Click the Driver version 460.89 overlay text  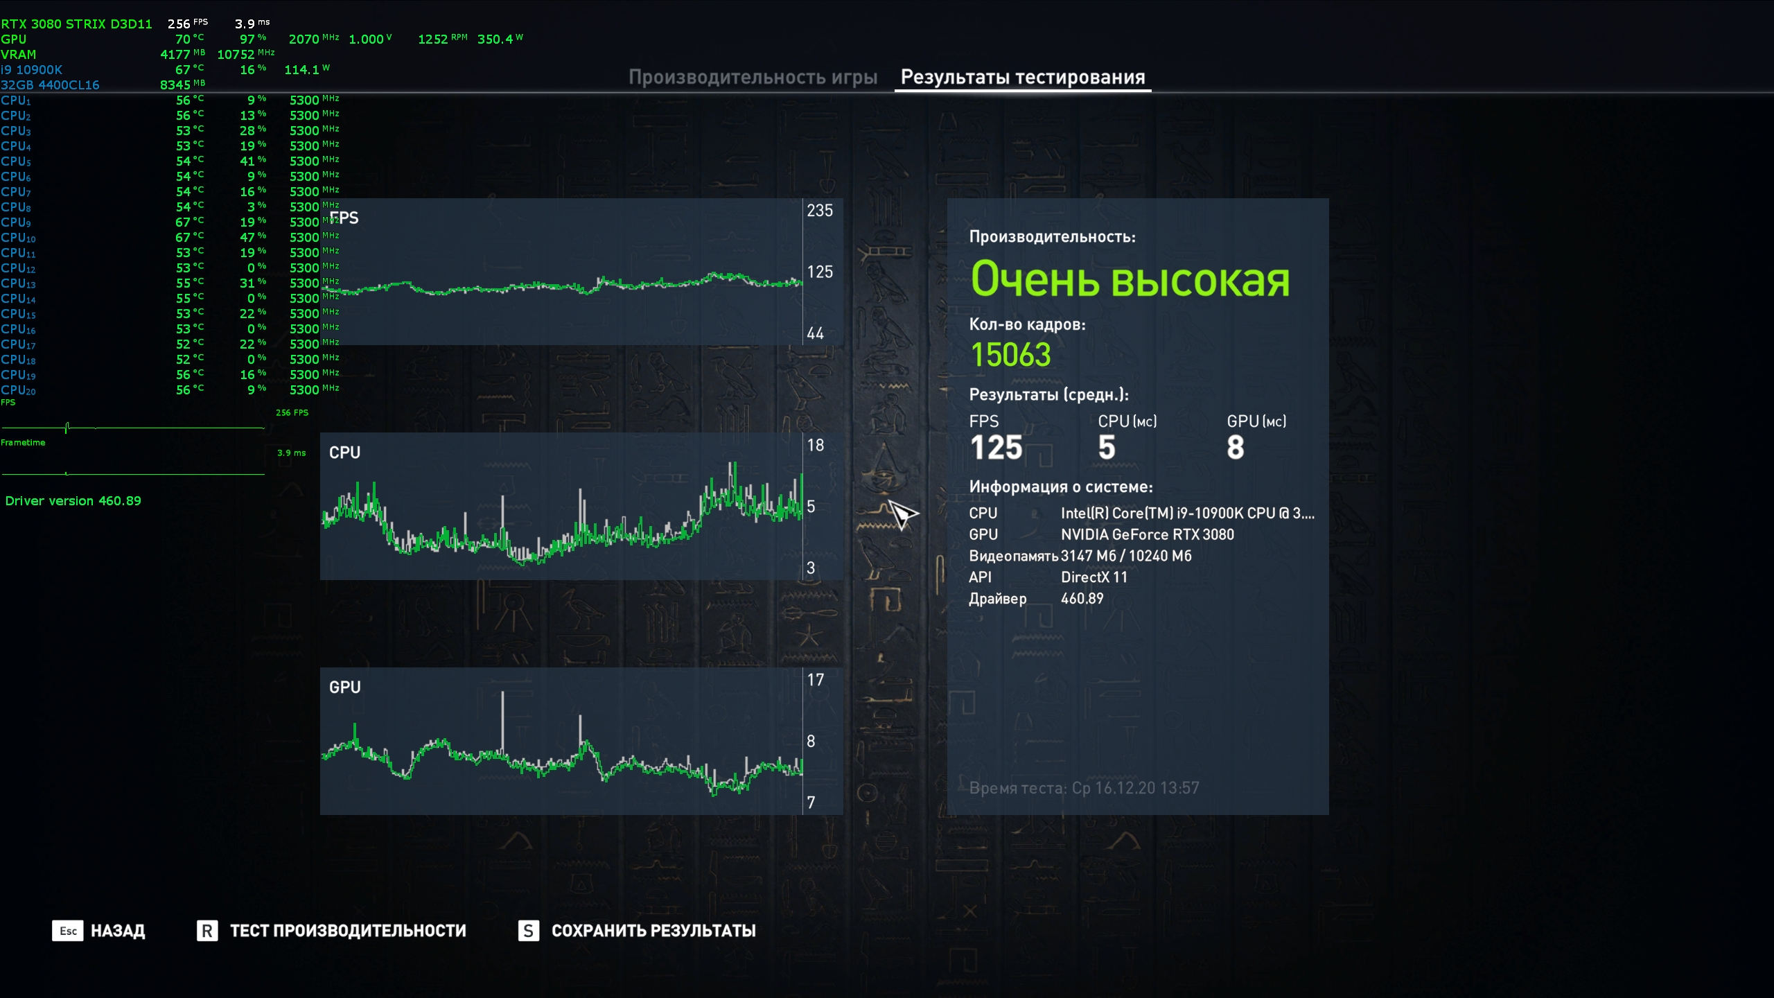[73, 501]
